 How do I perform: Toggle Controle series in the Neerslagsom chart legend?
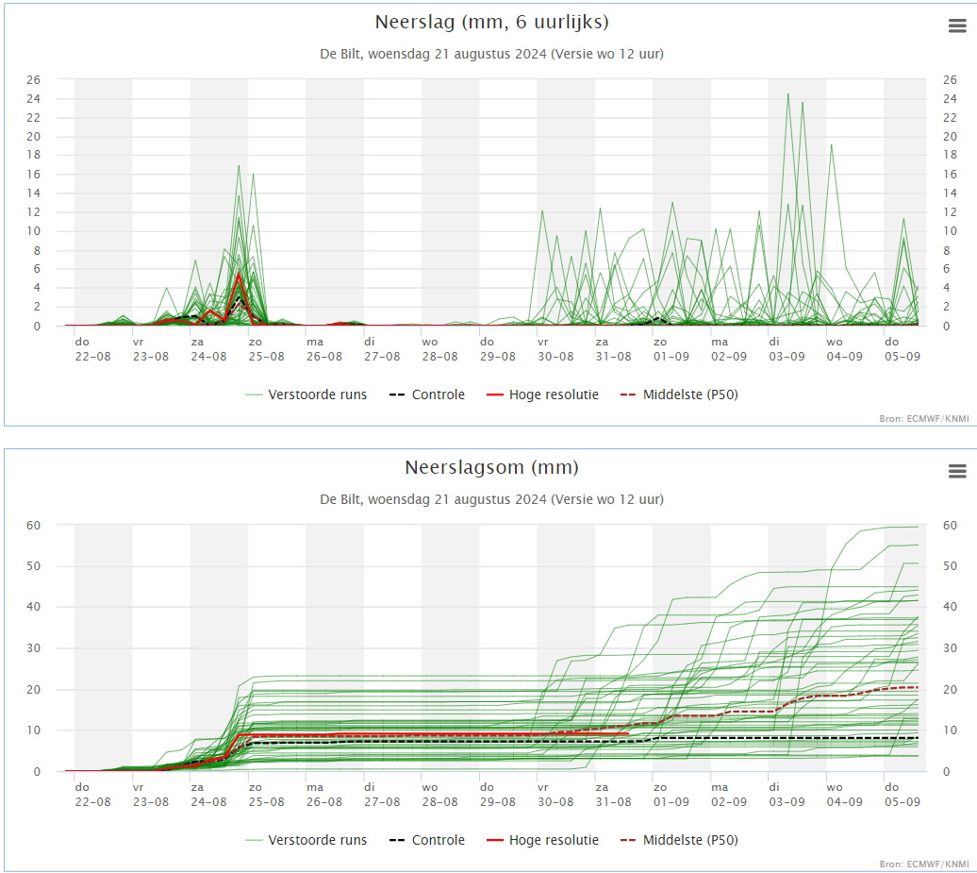(438, 840)
